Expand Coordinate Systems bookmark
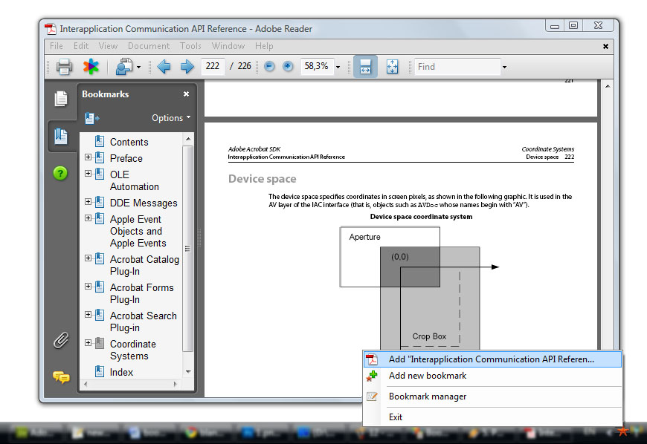The height and width of the screenshot is (444, 647). point(88,343)
